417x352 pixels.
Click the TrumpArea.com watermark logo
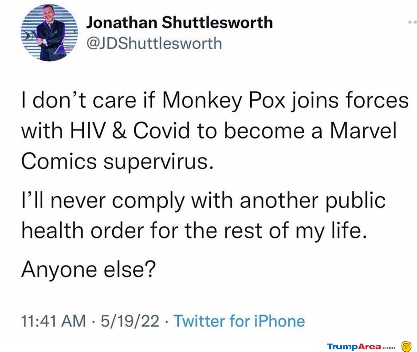[x=361, y=347]
